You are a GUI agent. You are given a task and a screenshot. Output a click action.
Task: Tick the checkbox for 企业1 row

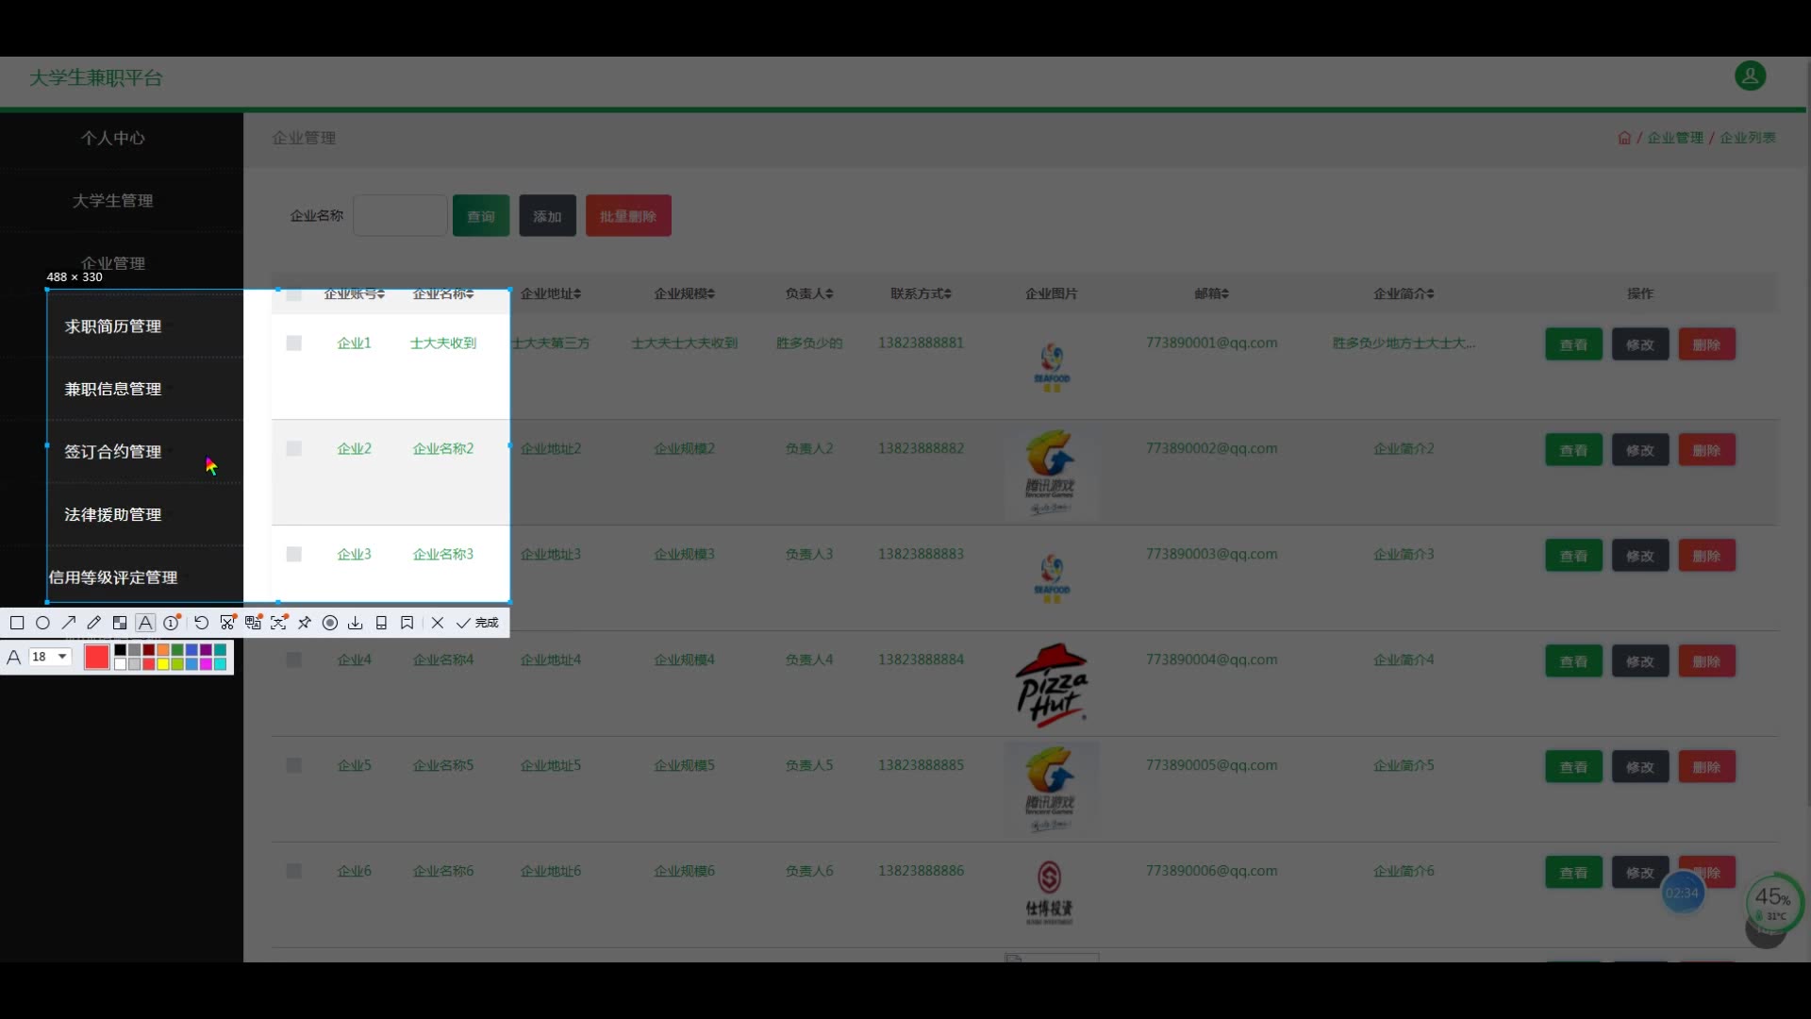[x=294, y=343]
